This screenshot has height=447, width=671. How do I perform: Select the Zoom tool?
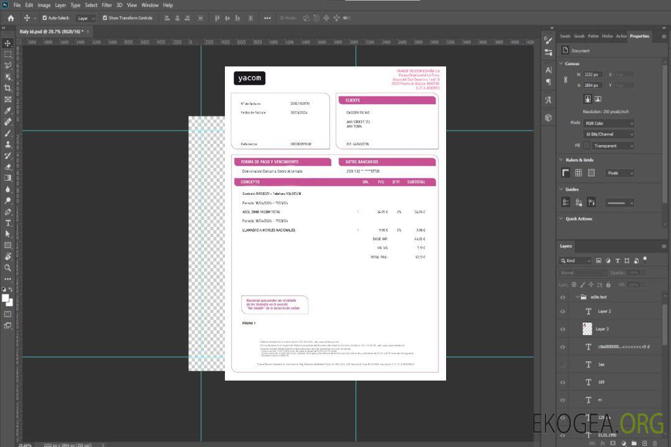coord(7,268)
